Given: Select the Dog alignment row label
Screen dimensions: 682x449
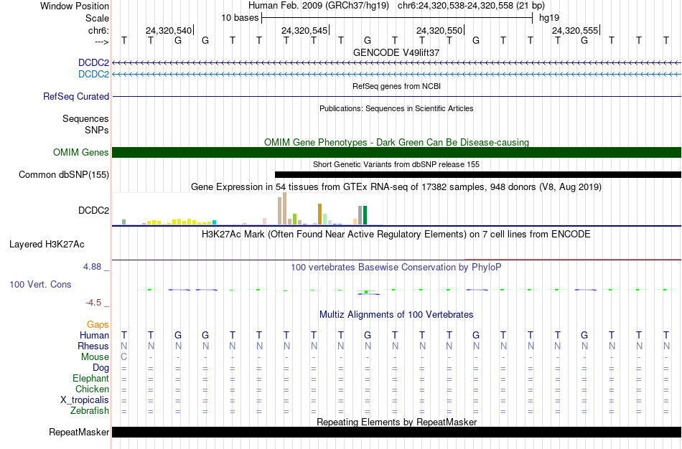Looking at the screenshot, I should click(x=101, y=368).
